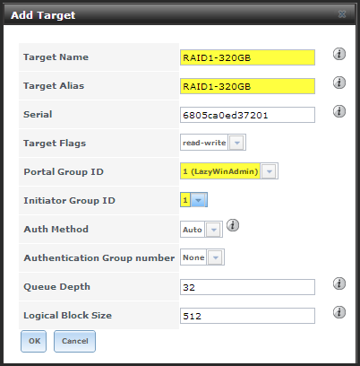
Task: Click into the Logical Block Size field
Action: coord(247,316)
